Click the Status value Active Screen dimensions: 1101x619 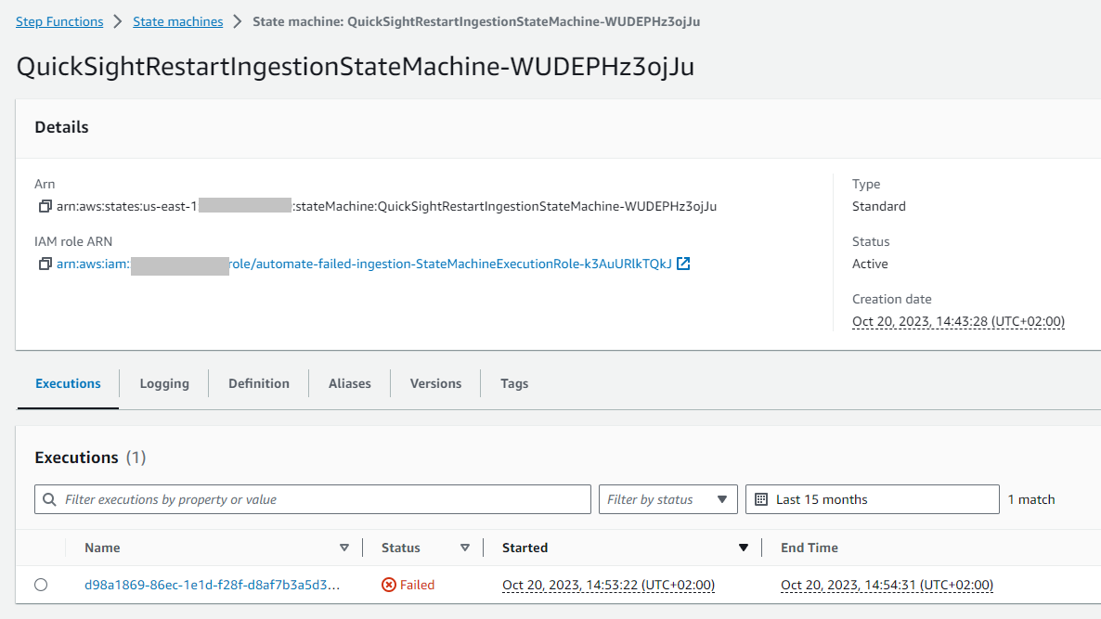[870, 264]
